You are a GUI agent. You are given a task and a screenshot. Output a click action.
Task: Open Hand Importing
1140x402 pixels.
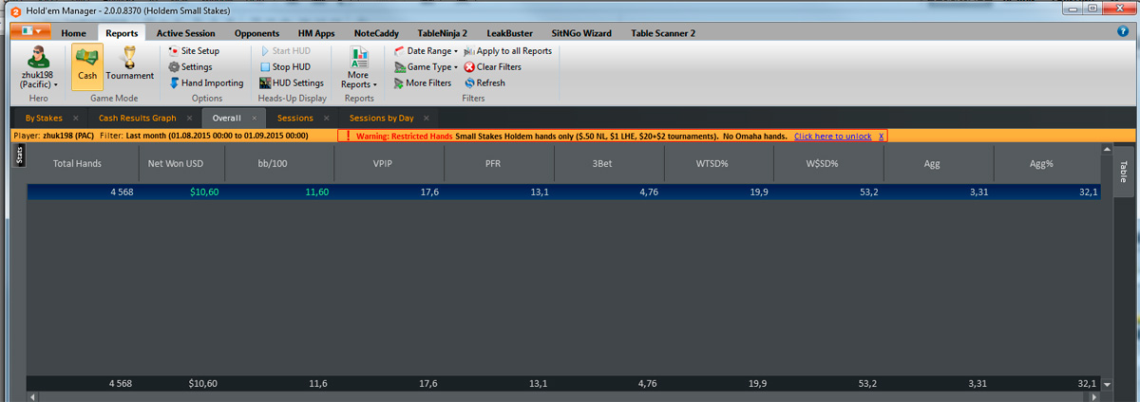[205, 83]
